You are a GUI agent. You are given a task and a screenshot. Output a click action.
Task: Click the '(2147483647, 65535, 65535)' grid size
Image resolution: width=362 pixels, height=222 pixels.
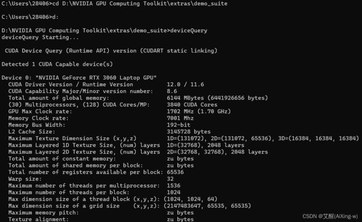[207, 206]
